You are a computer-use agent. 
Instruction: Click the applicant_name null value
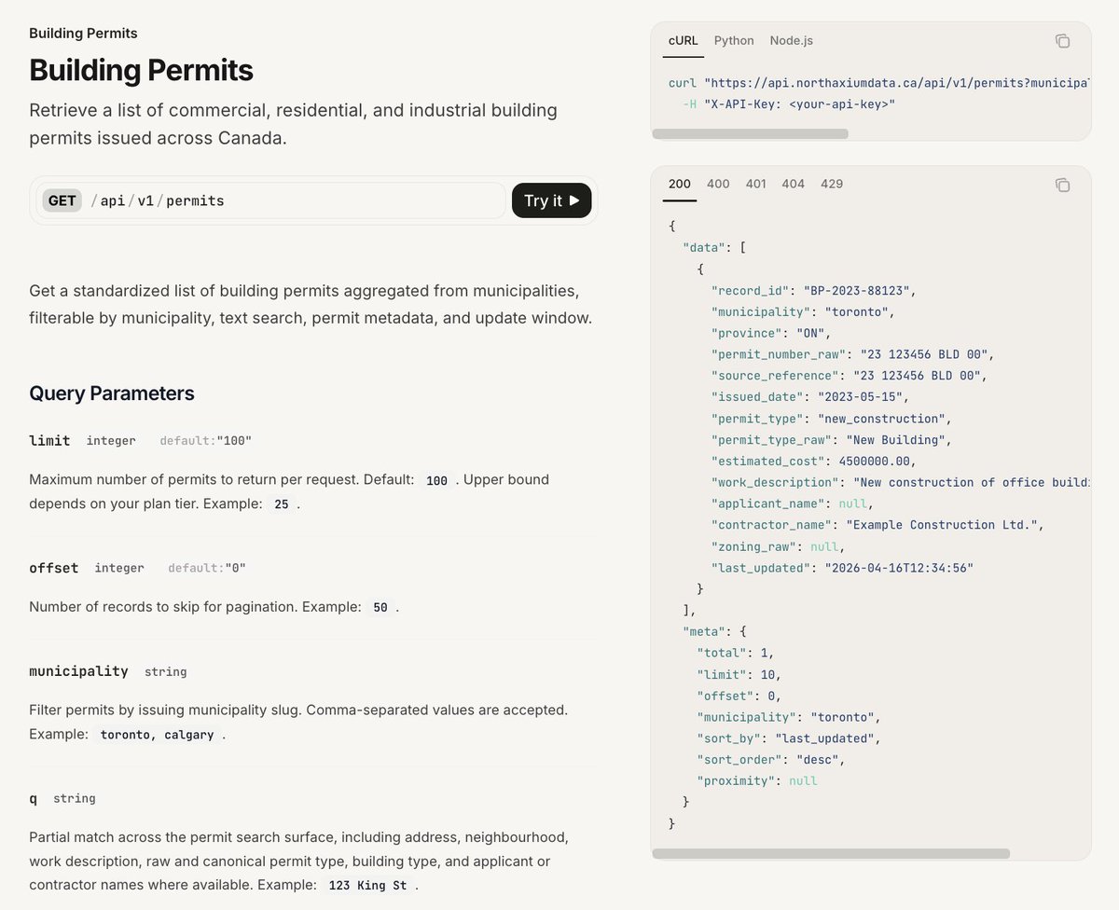853,503
